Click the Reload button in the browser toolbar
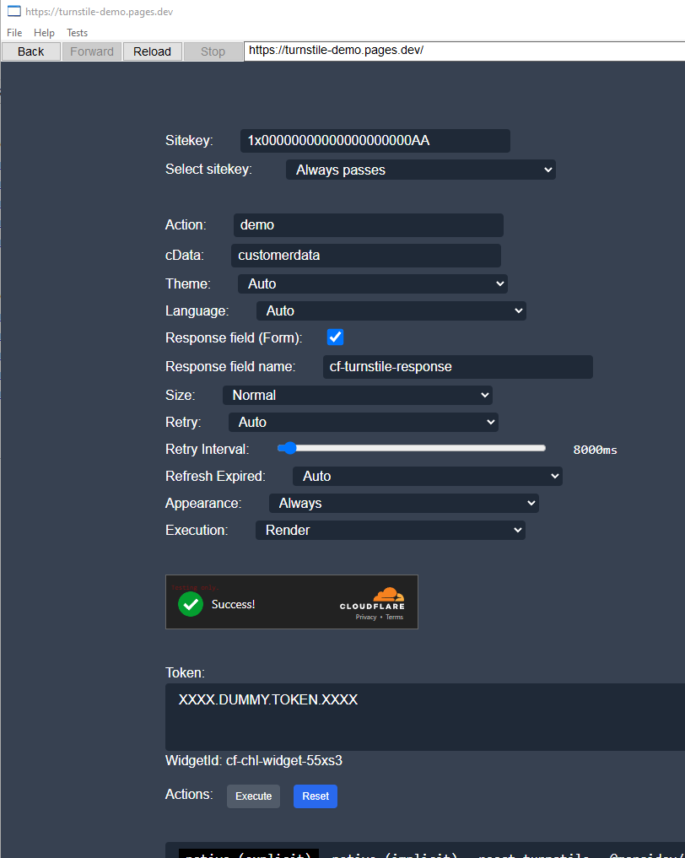The image size is (685, 858). pyautogui.click(x=152, y=51)
